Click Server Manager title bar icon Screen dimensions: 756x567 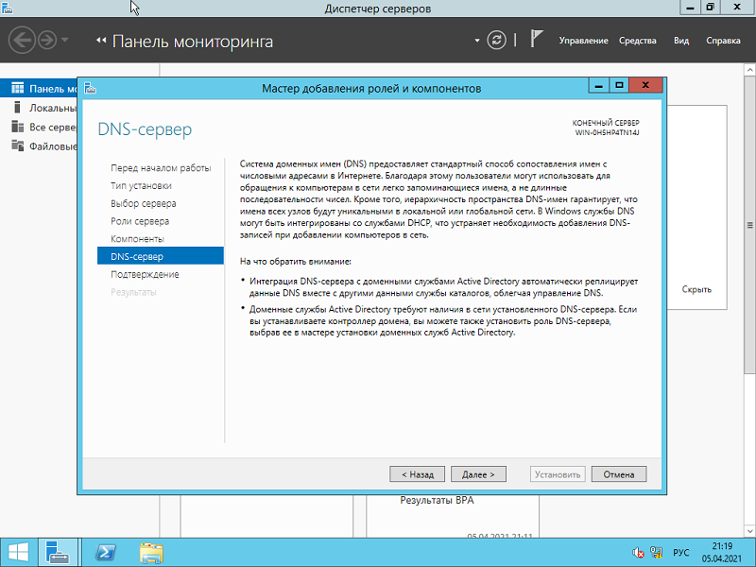[x=8, y=8]
